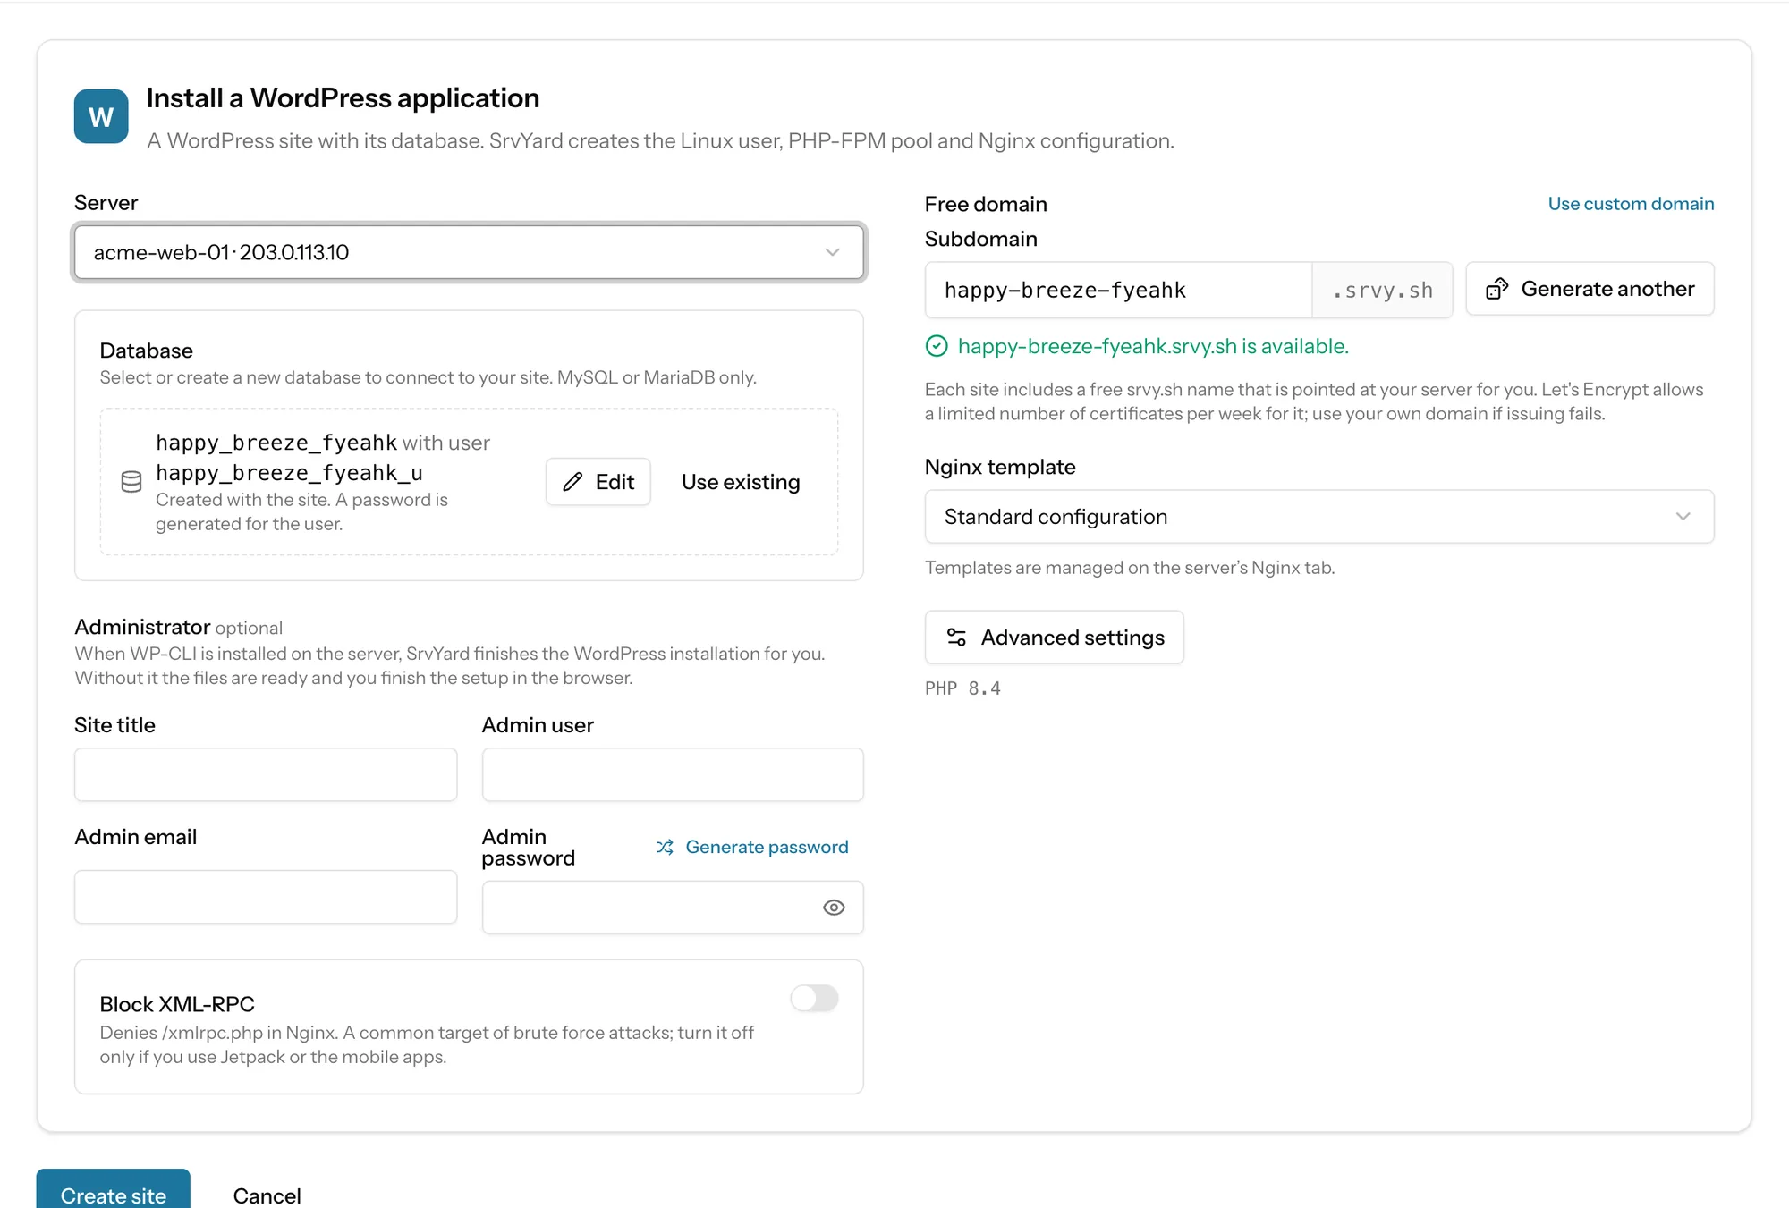Edit the happy-breeze-fyeahk subdomain field
The width and height of the screenshot is (1789, 1208).
click(x=1118, y=290)
